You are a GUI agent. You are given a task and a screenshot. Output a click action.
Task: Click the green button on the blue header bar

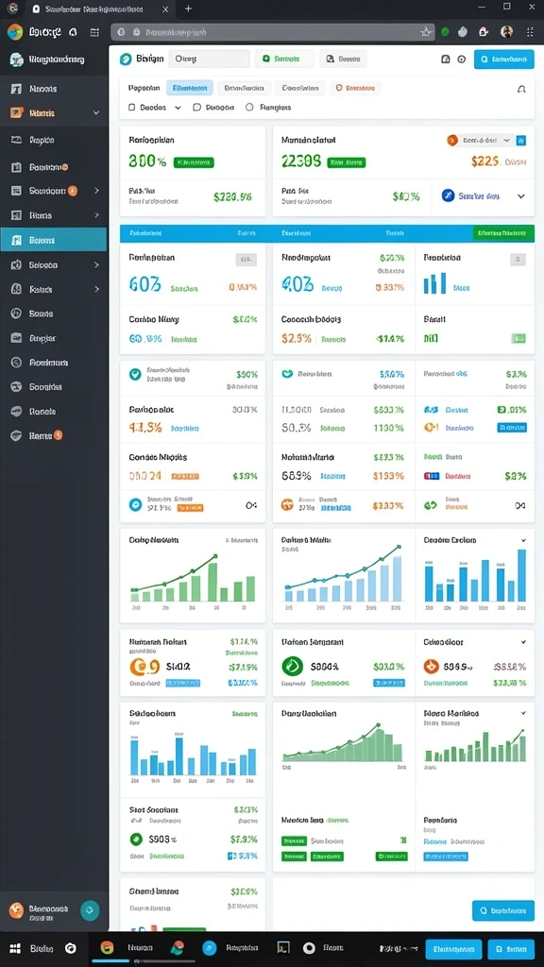coord(503,234)
